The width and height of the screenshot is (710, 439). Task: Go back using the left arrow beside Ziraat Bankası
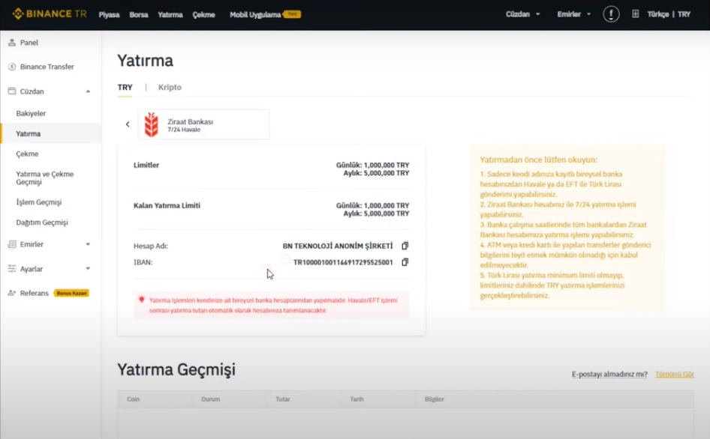(128, 124)
